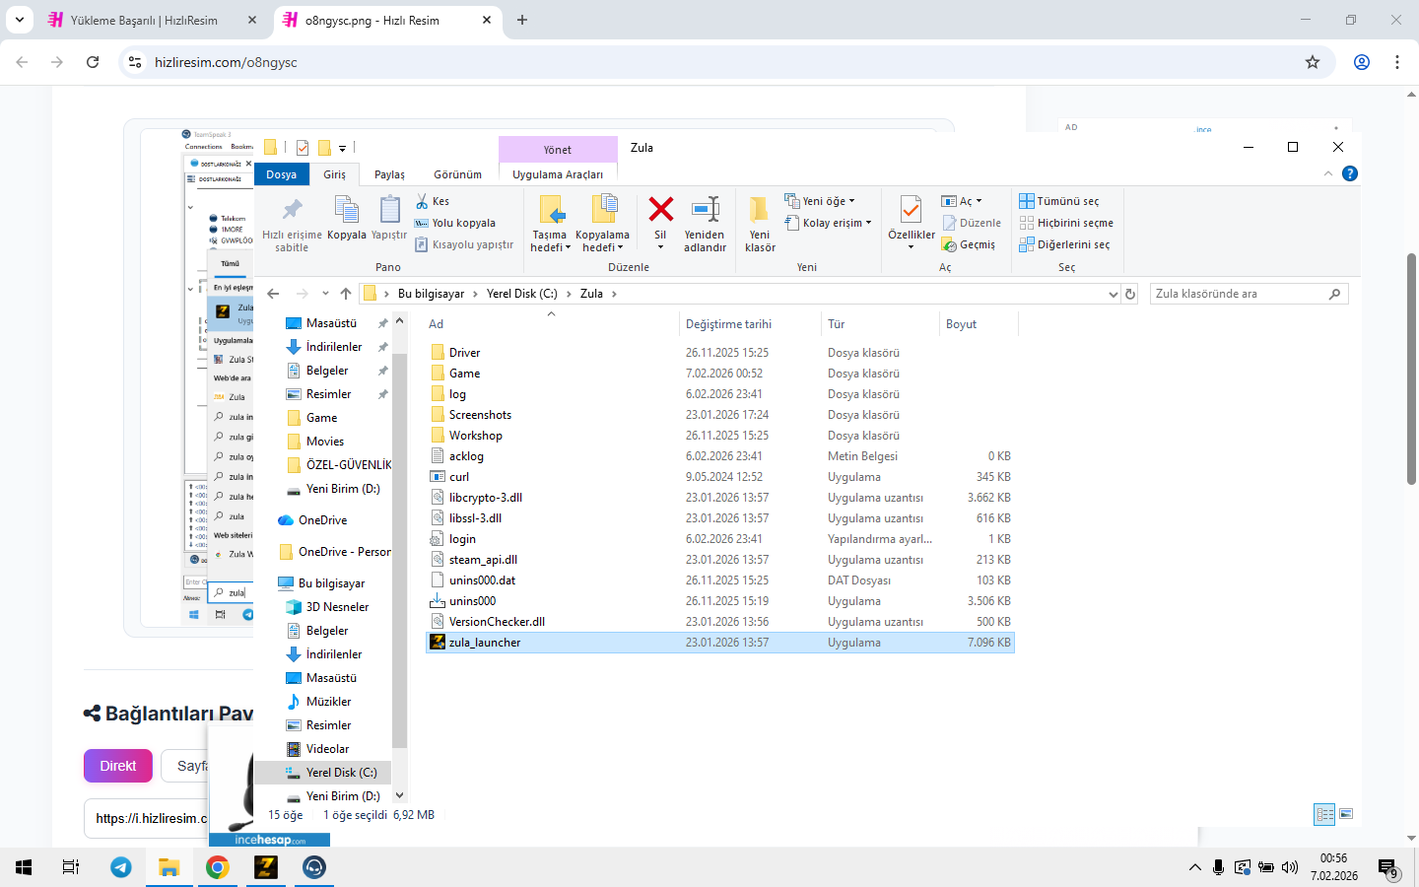Open the Dosya ribbon tab
Image resolution: width=1419 pixels, height=887 pixels.
point(281,174)
